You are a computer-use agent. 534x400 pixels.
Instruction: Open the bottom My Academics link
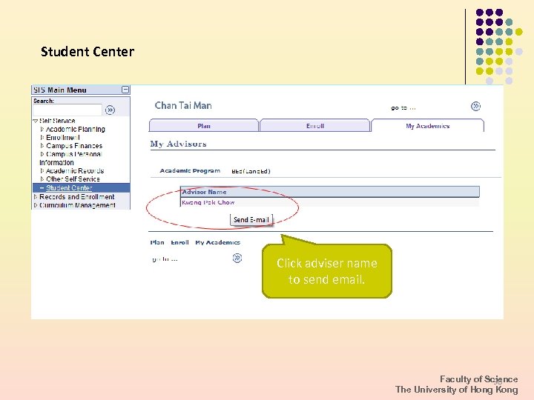(217, 242)
